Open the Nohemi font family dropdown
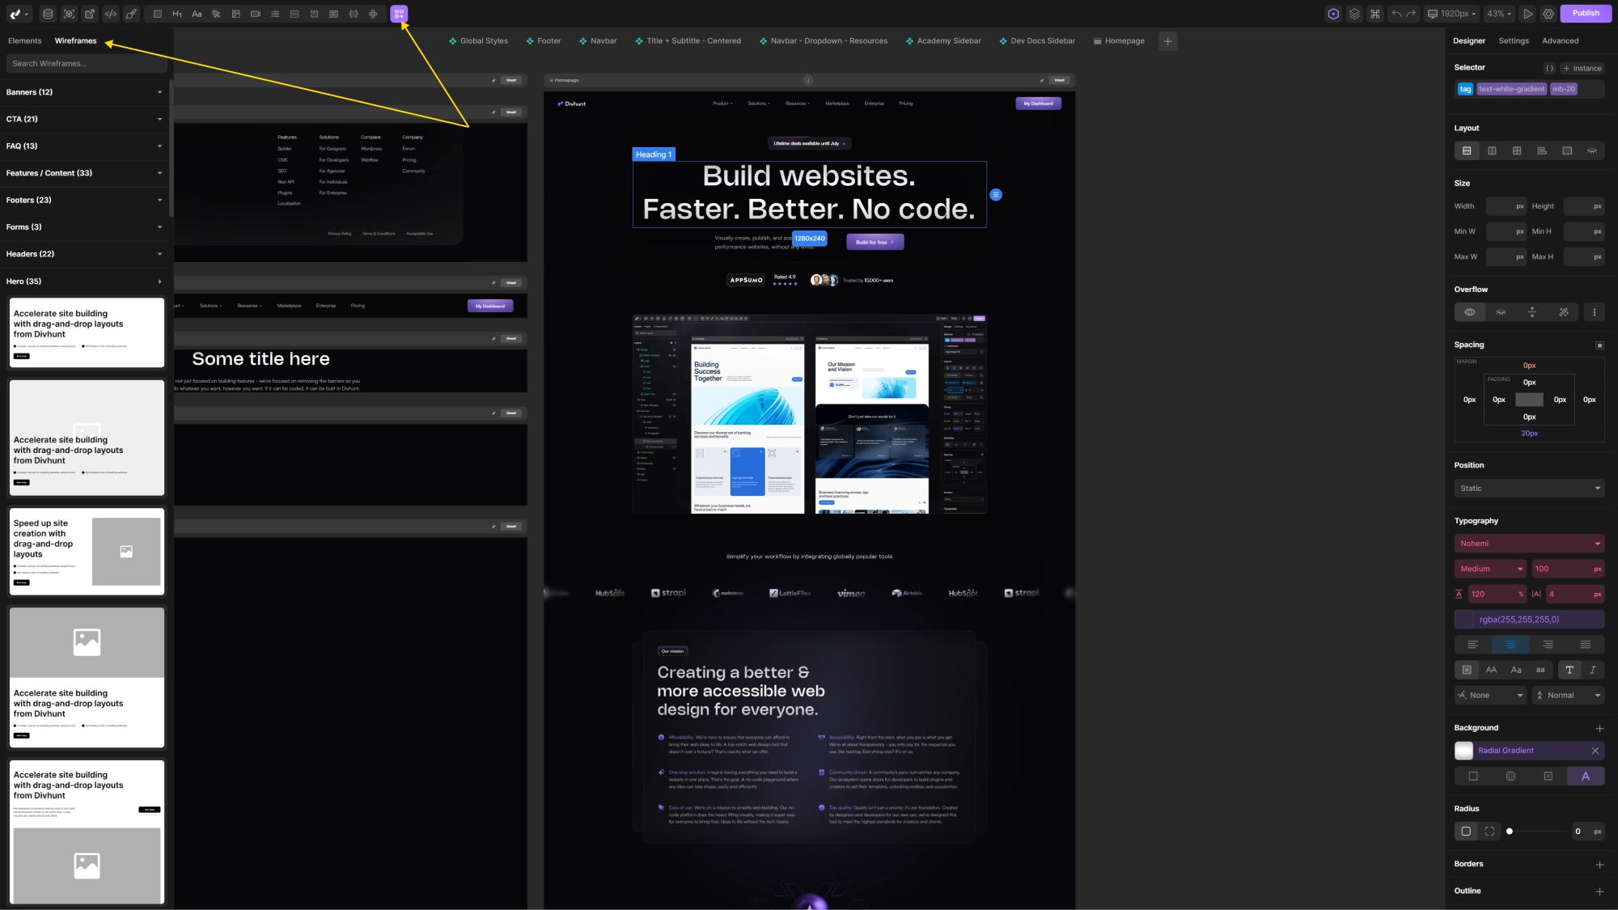 [x=1529, y=543]
